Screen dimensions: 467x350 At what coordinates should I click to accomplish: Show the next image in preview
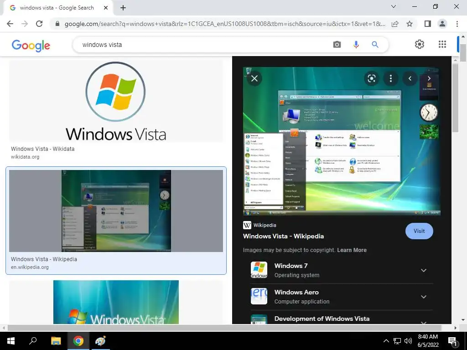[x=429, y=78]
